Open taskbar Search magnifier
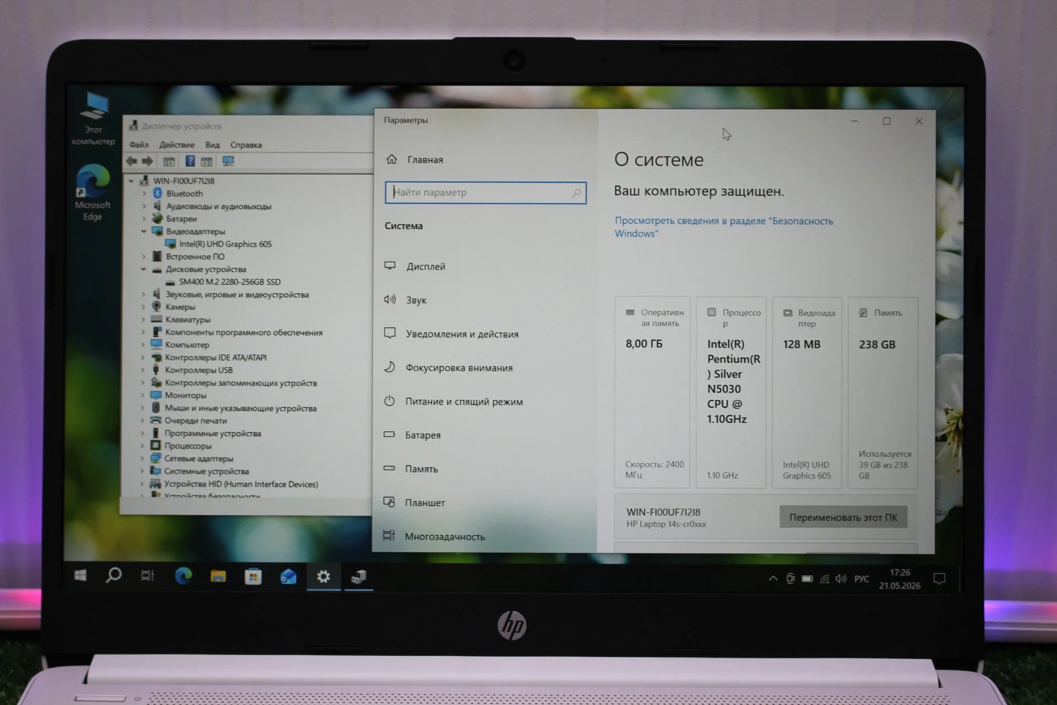 click(x=113, y=576)
